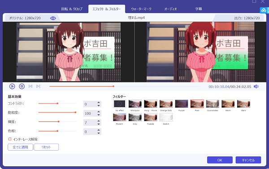
Task: Increase saturation value with up arrow
Action: 99,112
